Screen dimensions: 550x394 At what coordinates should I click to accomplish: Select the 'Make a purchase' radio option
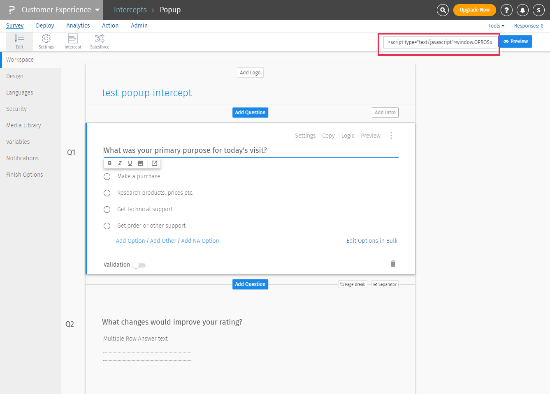tap(107, 177)
